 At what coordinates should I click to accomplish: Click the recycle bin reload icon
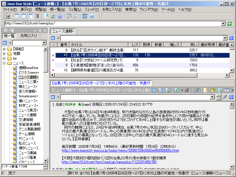tap(220, 90)
